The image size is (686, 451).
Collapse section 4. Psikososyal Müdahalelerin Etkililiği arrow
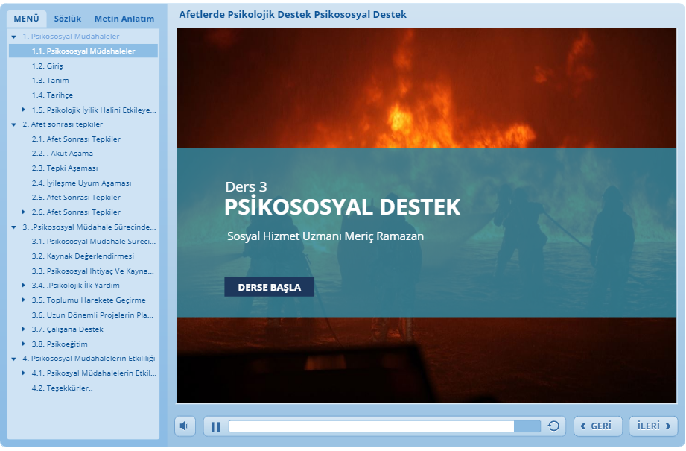point(13,359)
